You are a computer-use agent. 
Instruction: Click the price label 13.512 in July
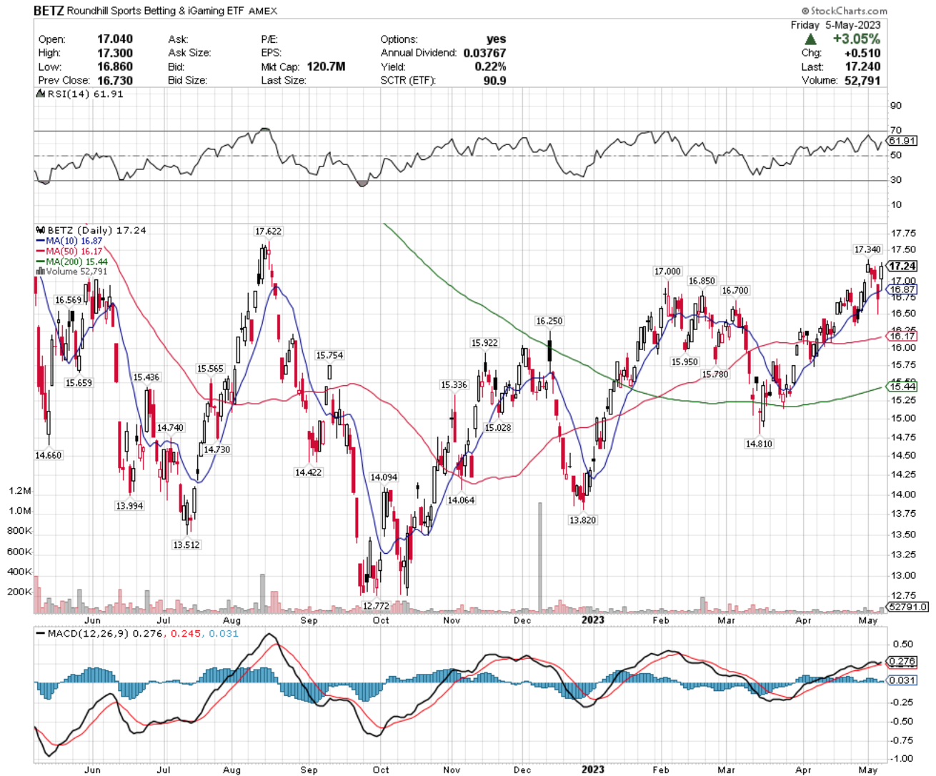[x=186, y=544]
